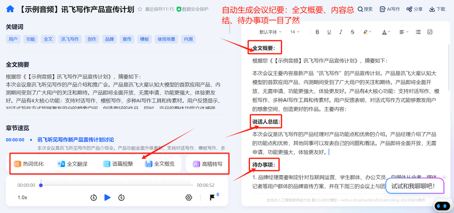The image size is (454, 213).
Task: Select the 模板 keyword tag
Action: point(144,39)
